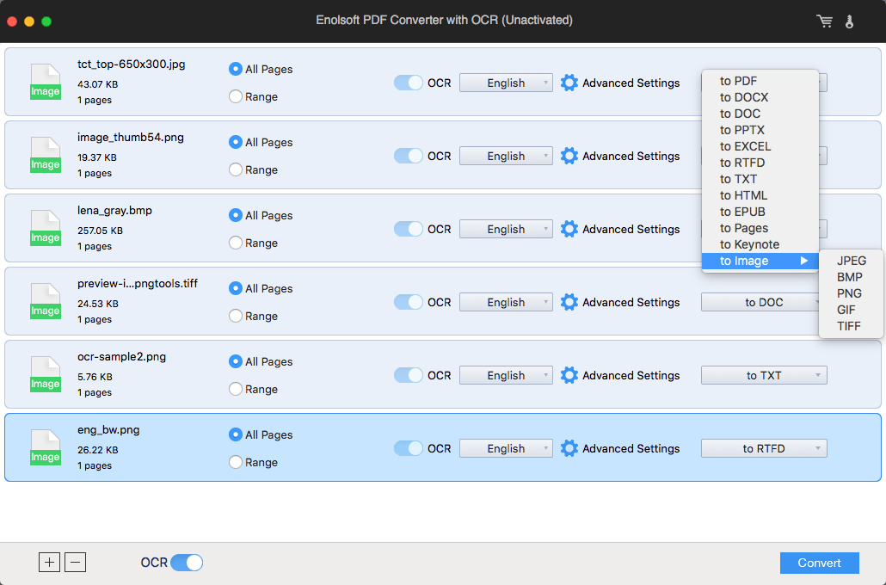The height and width of the screenshot is (585, 886).
Task: Select the 'to Image' submenu entry
Action: (x=760, y=262)
